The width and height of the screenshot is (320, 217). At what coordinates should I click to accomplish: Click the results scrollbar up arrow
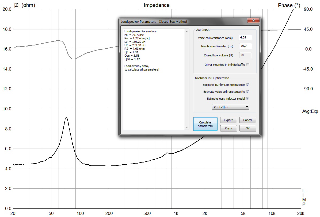click(x=187, y=31)
